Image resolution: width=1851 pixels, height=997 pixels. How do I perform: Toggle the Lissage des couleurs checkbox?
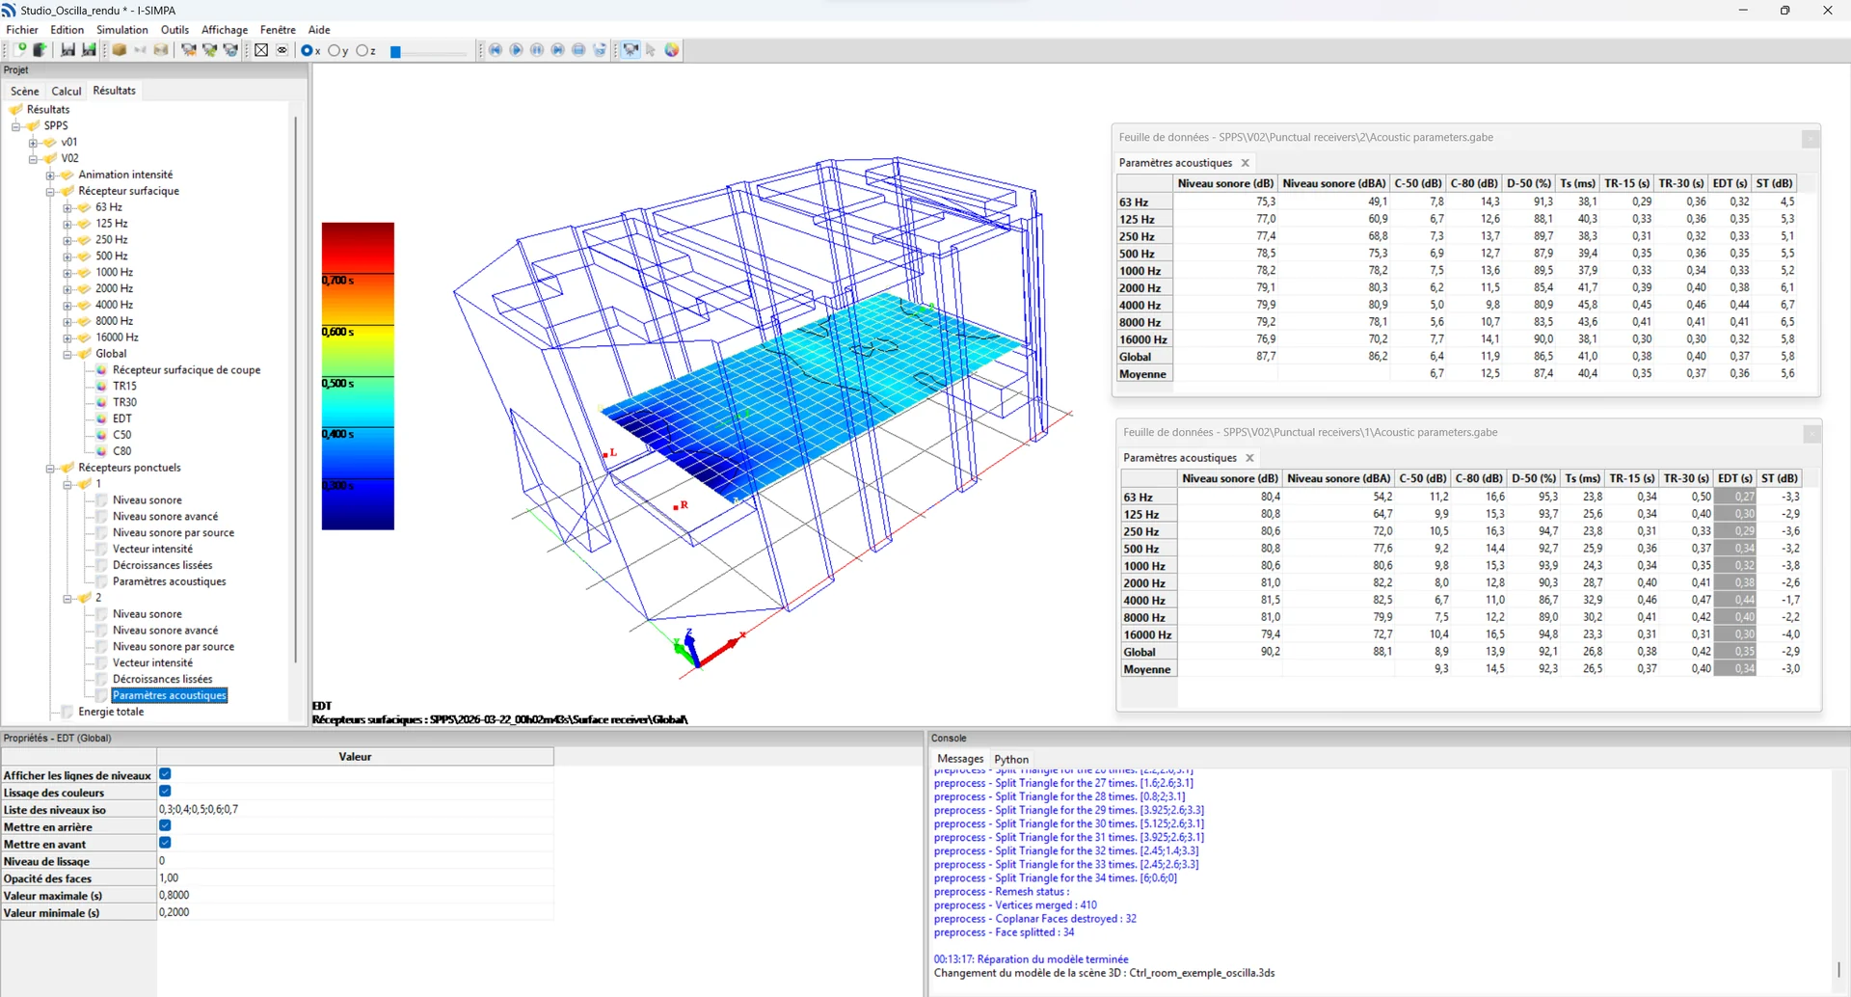point(165,792)
